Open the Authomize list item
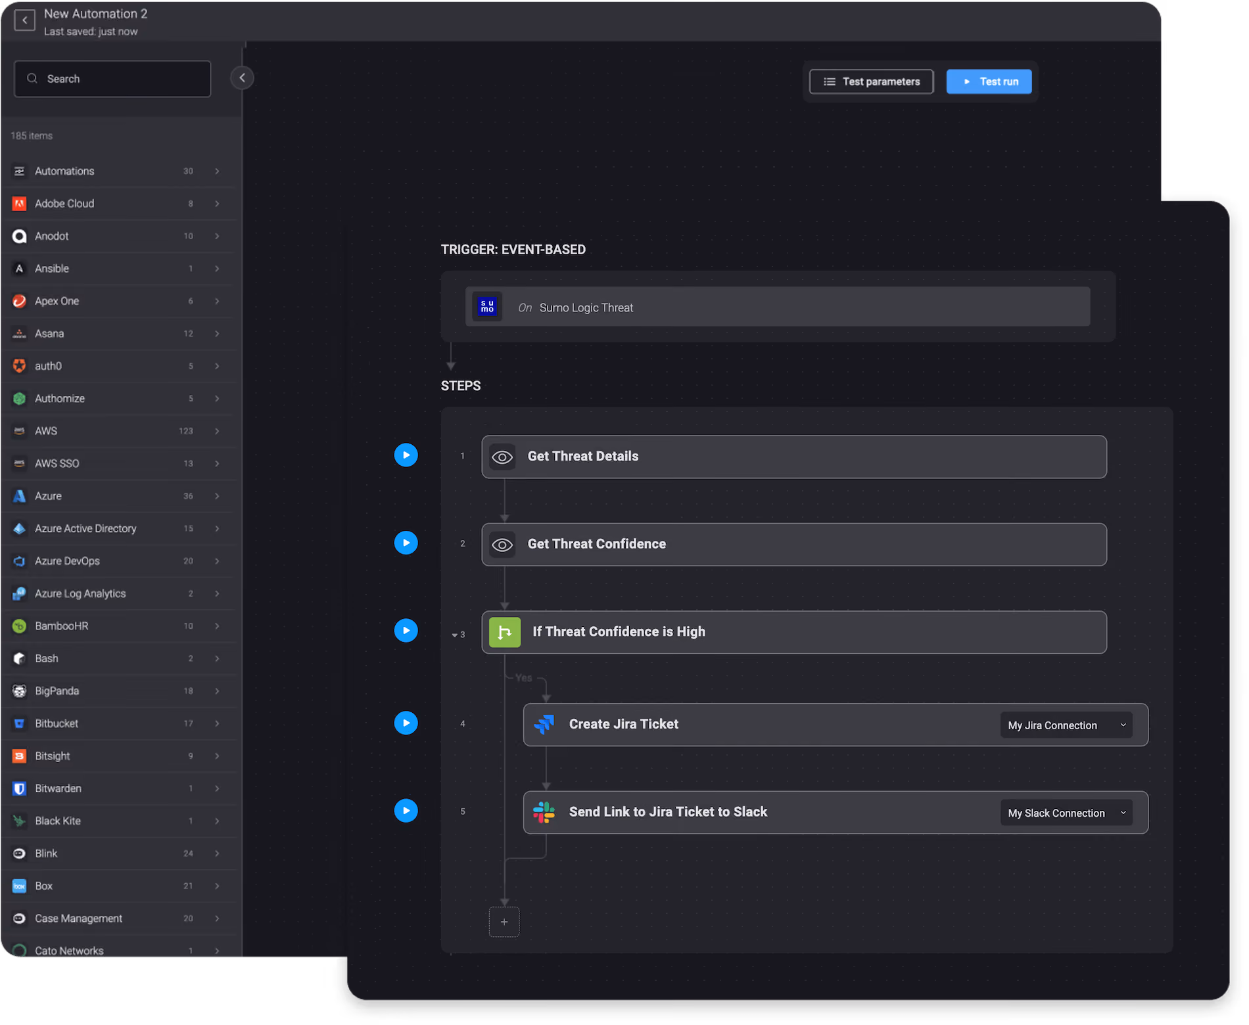 coord(119,399)
